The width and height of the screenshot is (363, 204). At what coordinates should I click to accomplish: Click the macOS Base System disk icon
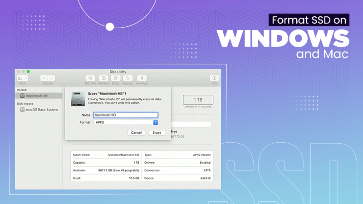(x=22, y=109)
